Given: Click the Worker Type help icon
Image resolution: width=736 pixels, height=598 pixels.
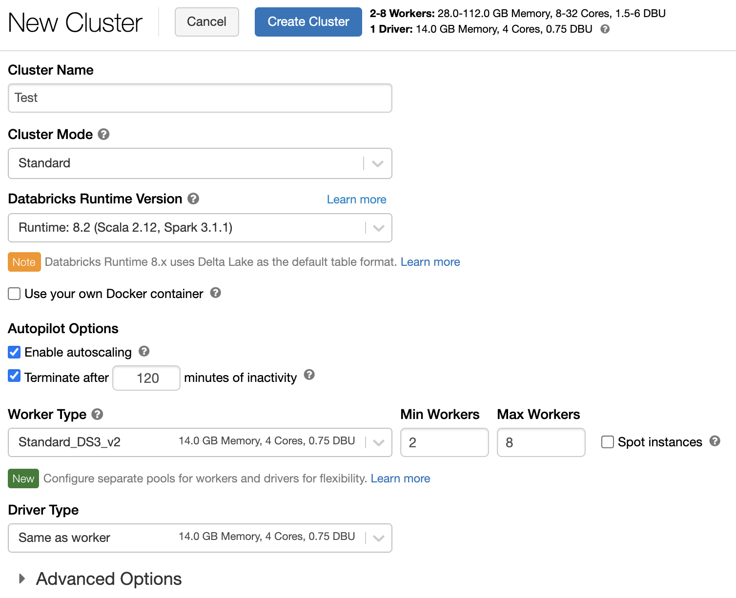Looking at the screenshot, I should [x=97, y=414].
